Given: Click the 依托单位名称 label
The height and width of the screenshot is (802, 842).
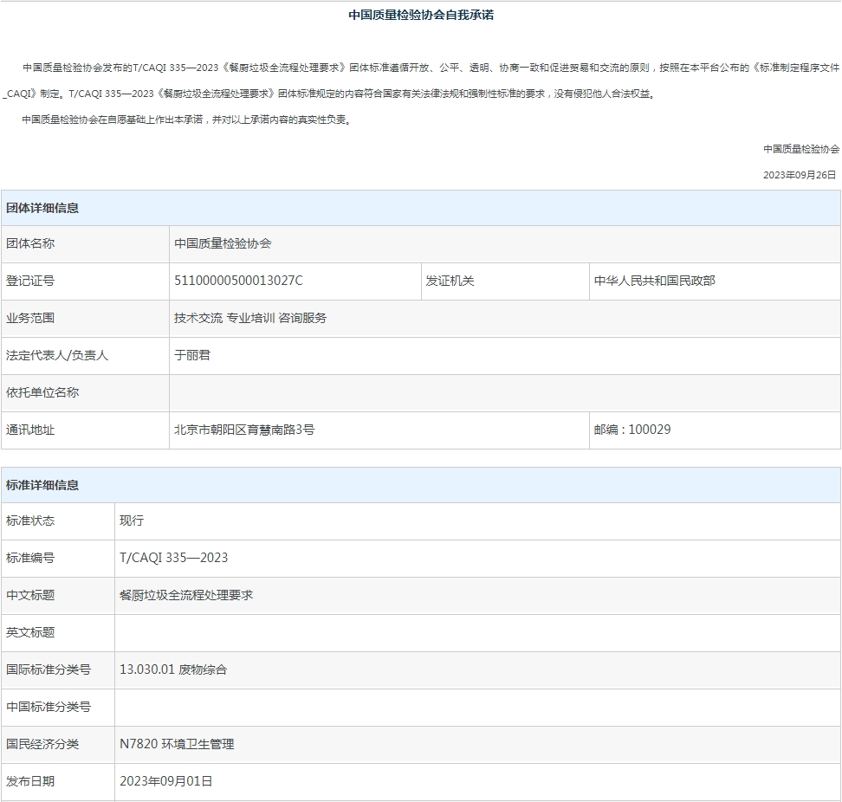Looking at the screenshot, I should tap(42, 392).
